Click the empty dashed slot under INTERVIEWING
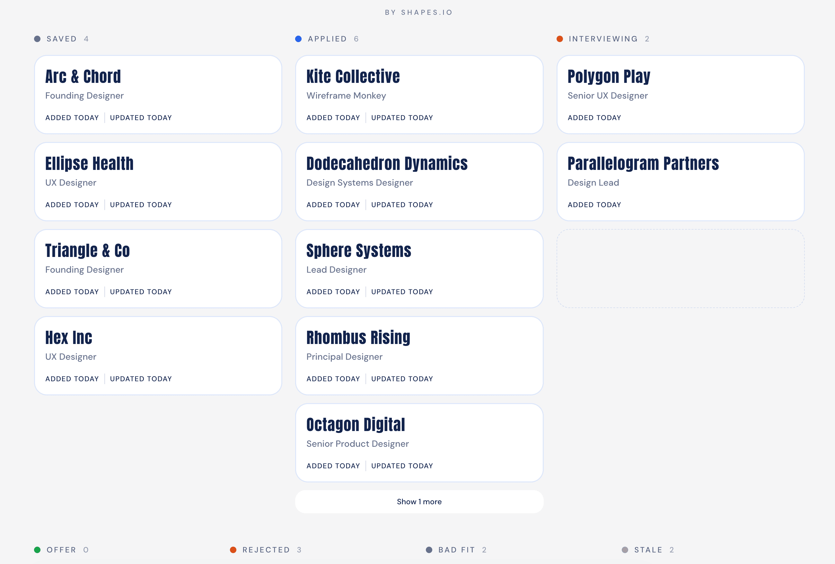Image resolution: width=835 pixels, height=564 pixels. 680,268
